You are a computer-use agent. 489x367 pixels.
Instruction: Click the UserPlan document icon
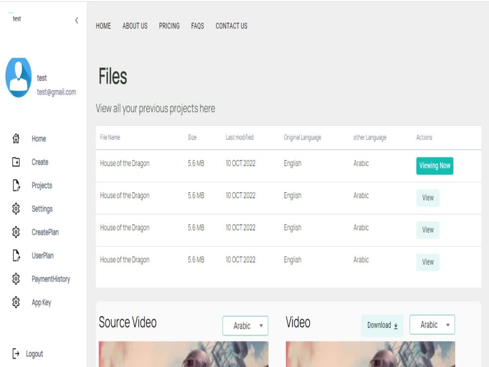(x=15, y=255)
